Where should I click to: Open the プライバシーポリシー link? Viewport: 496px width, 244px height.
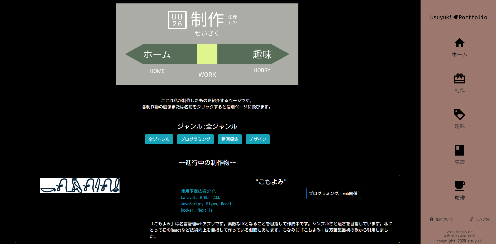459,231
